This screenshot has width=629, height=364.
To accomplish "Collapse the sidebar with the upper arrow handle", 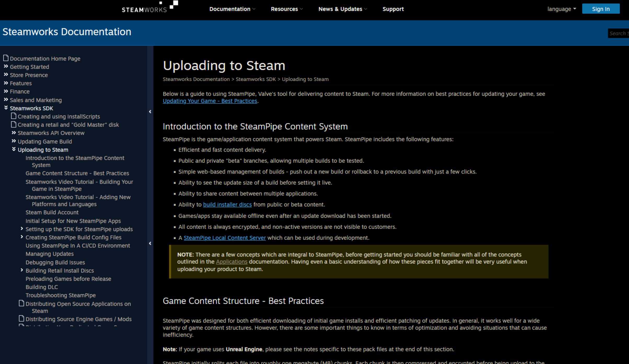I will [150, 112].
